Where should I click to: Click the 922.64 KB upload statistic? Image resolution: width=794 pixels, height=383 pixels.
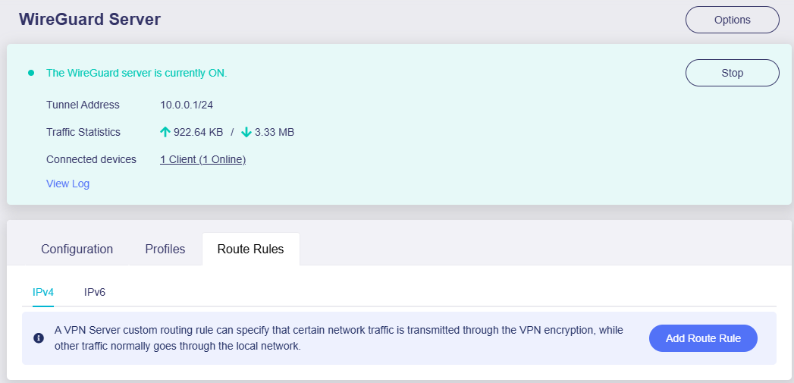coord(198,132)
